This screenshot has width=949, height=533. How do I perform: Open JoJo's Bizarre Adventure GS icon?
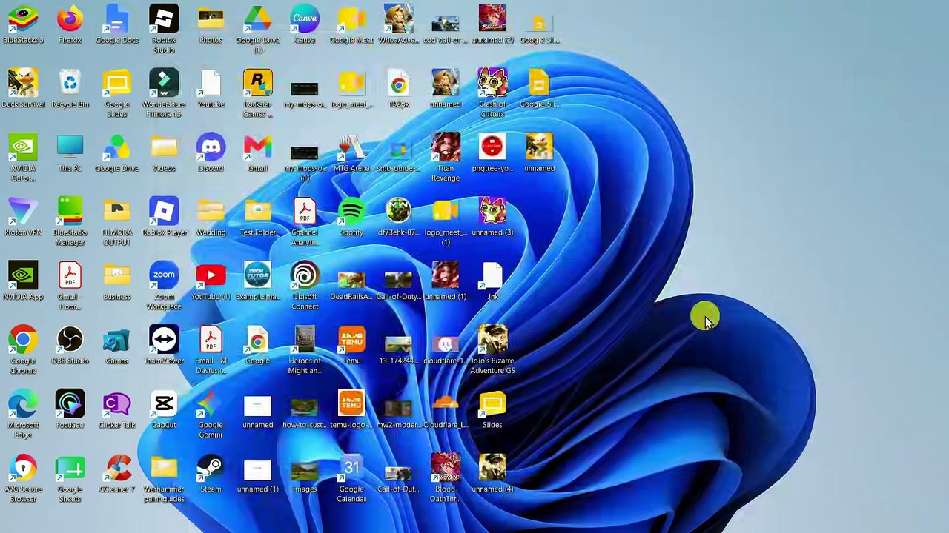click(x=492, y=339)
